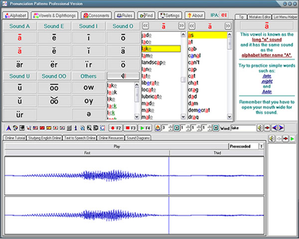Open the Text to Speech Online tab
This screenshot has width=299, height=239.
pyautogui.click(x=80, y=138)
